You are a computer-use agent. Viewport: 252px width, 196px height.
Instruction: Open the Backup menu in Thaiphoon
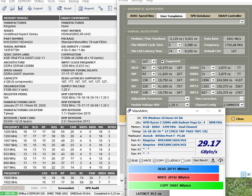[x=73, y=1]
